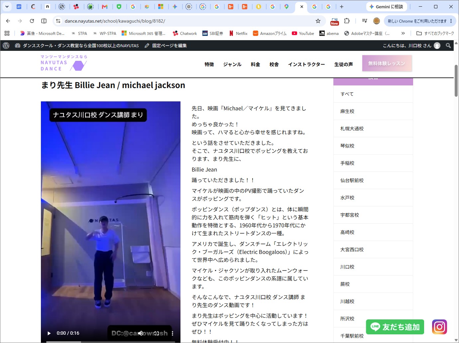View site information icon in address bar
459x343 pixels.
[x=58, y=21]
